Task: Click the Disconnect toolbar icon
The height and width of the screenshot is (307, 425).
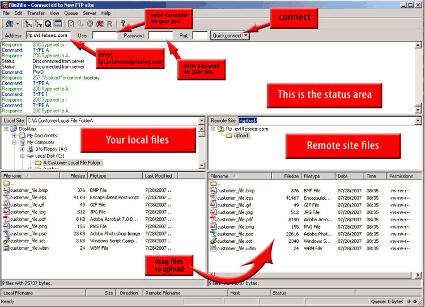Action: click(100, 24)
